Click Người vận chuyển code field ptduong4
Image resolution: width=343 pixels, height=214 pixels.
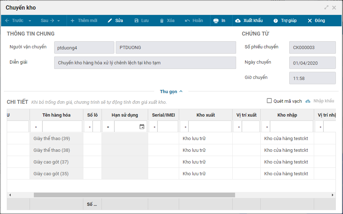click(84, 47)
